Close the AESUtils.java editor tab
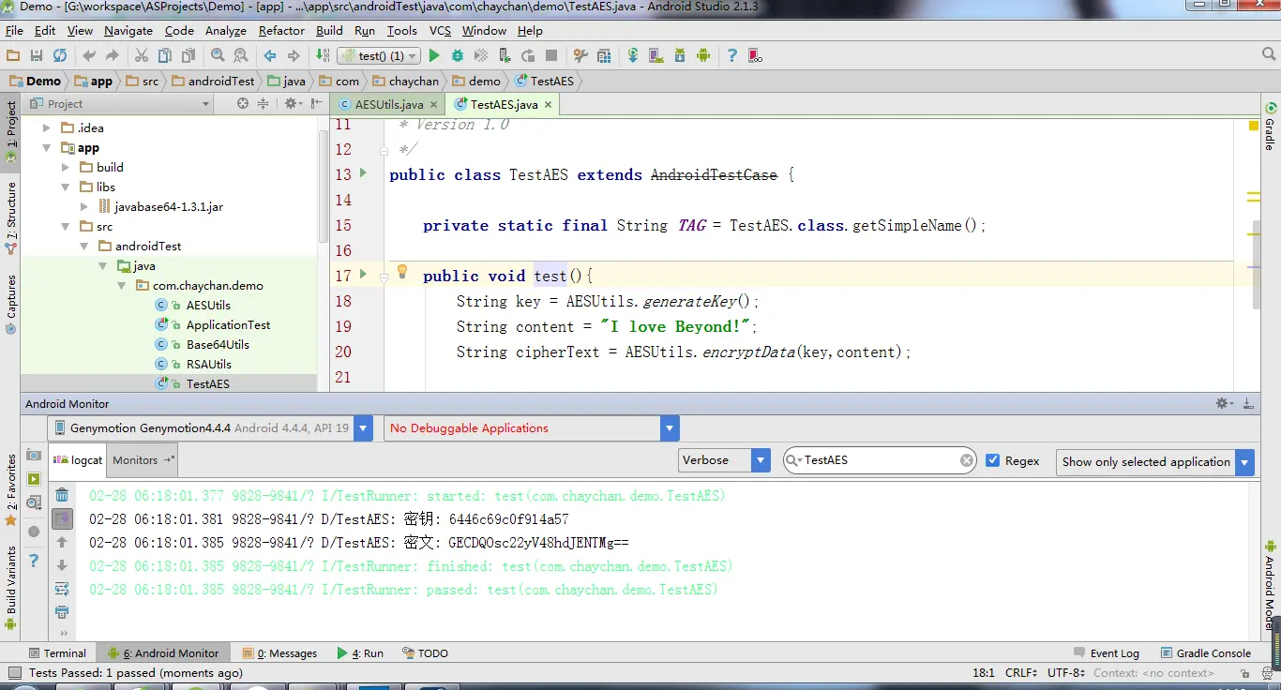 [433, 104]
